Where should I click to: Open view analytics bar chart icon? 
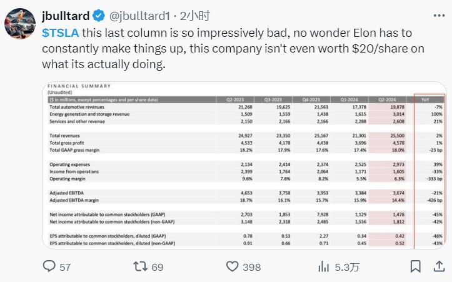click(x=324, y=266)
